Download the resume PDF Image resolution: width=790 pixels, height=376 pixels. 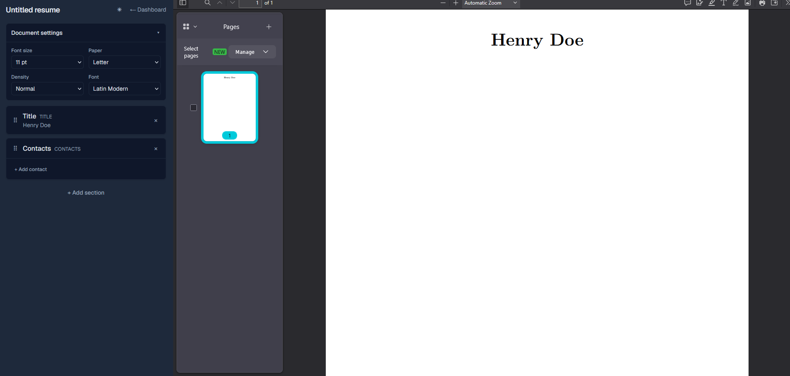tap(774, 3)
